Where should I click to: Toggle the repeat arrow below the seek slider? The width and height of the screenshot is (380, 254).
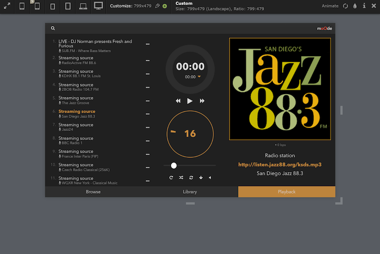pyautogui.click(x=171, y=177)
